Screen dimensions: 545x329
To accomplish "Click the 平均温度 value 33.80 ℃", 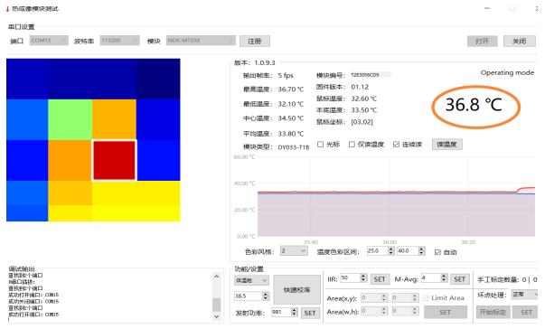I will [290, 134].
